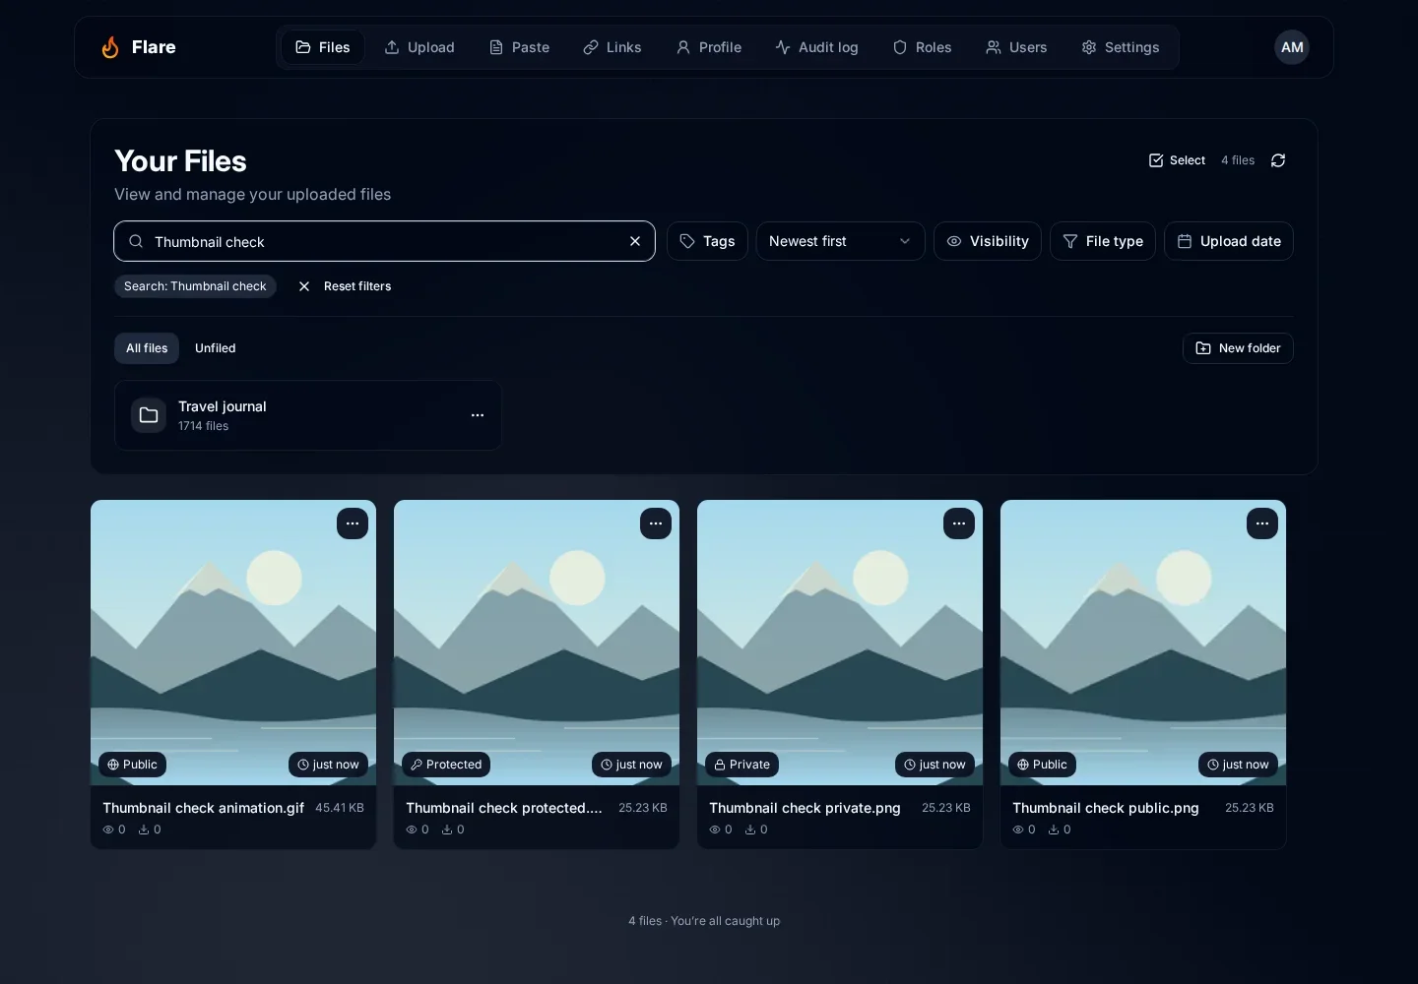This screenshot has width=1418, height=984.
Task: Expand the Newest first sort dropdown
Action: coord(840,241)
